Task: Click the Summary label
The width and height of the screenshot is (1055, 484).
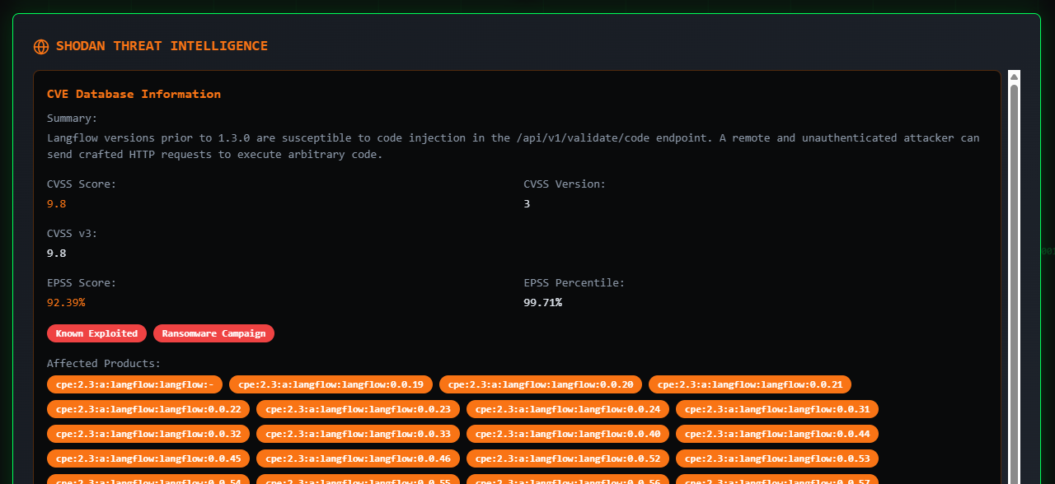Action: (72, 118)
